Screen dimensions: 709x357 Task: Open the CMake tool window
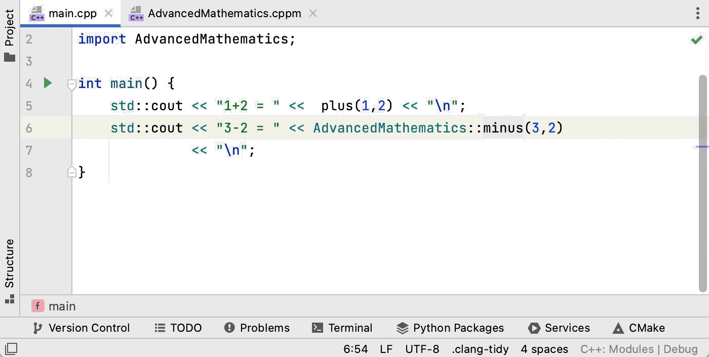click(638, 328)
